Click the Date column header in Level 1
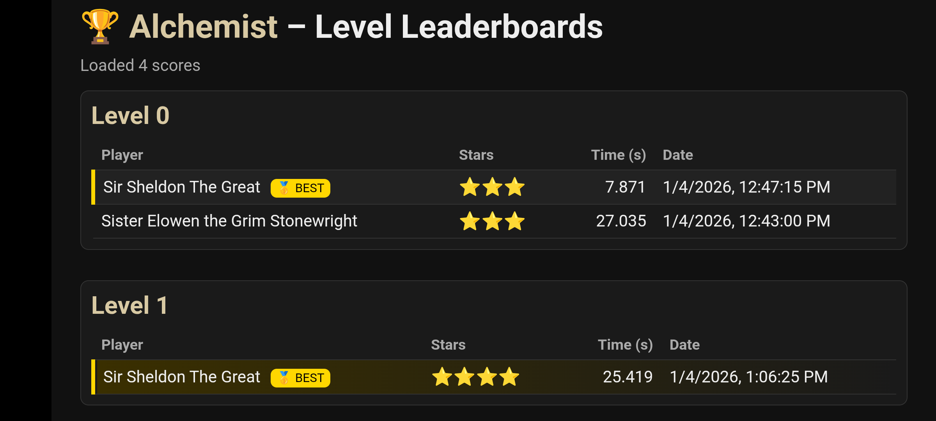Screen dimensions: 936x421 (x=684, y=345)
